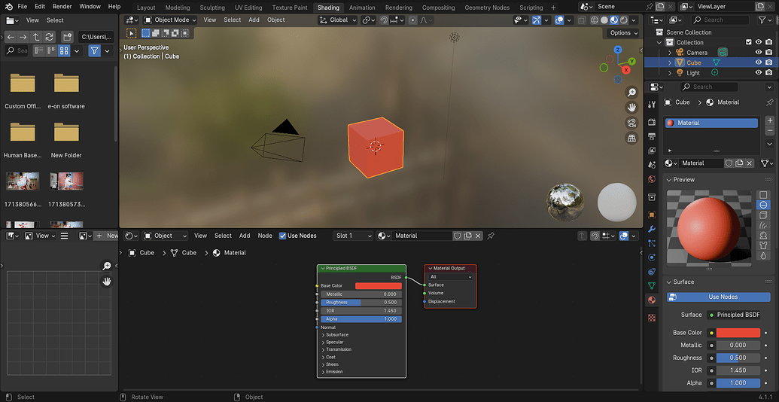The width and height of the screenshot is (779, 402).
Task: Click Use Nodes button in Surface panel
Action: 718,297
